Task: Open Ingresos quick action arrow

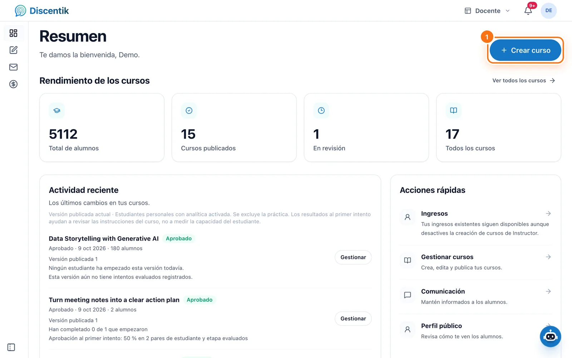Action: [548, 214]
